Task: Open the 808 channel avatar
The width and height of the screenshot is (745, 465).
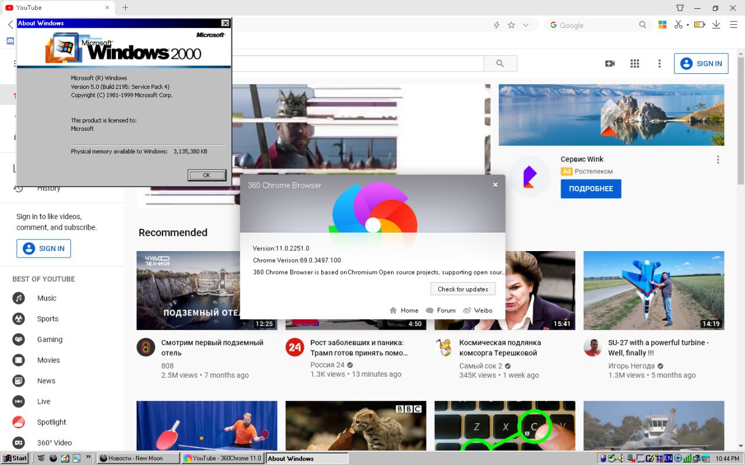Action: coord(146,348)
